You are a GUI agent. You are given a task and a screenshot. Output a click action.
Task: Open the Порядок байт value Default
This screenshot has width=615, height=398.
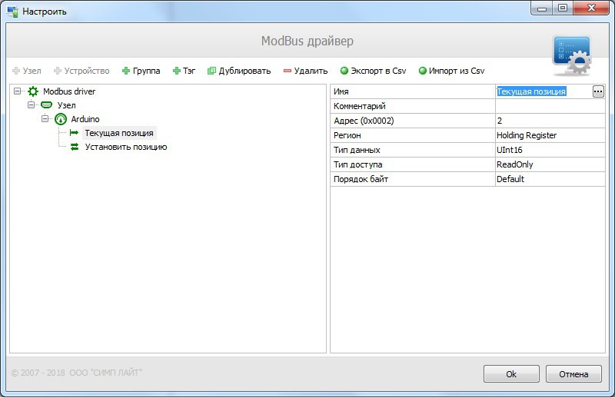[x=550, y=179]
